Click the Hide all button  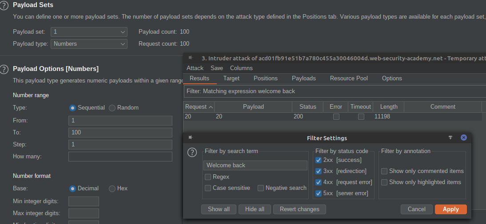pyautogui.click(x=255, y=209)
